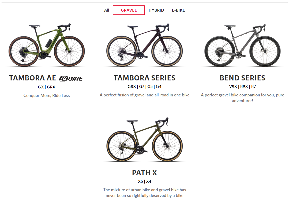Screen dimensions: 289x199
Task: Click the BEND SERIES title
Action: pos(242,78)
